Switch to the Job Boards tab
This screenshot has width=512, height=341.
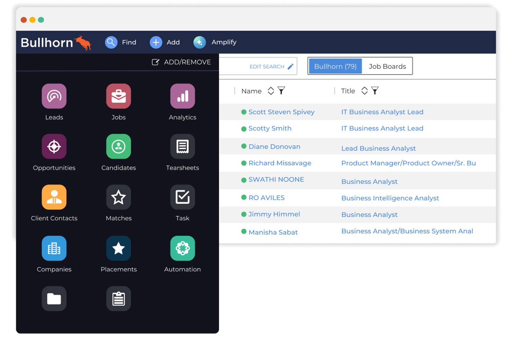[x=387, y=66]
